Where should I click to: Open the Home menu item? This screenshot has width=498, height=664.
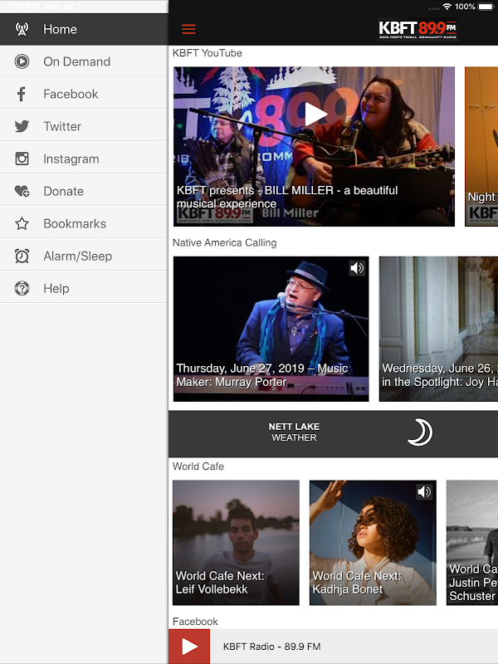[x=60, y=29]
